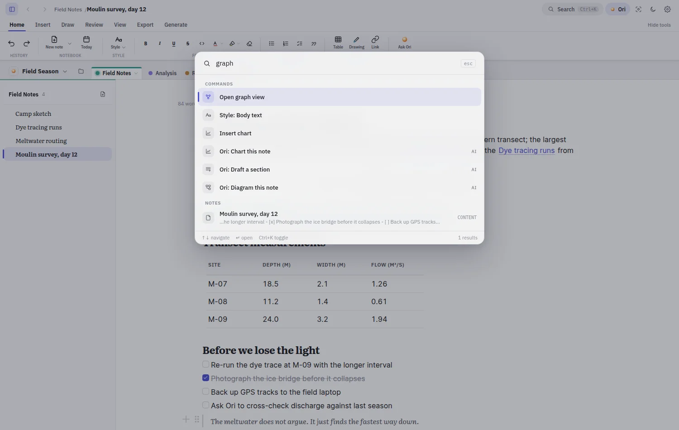The image size is (679, 430).
Task: Toggle focus mode icon in title bar
Action: click(639, 9)
